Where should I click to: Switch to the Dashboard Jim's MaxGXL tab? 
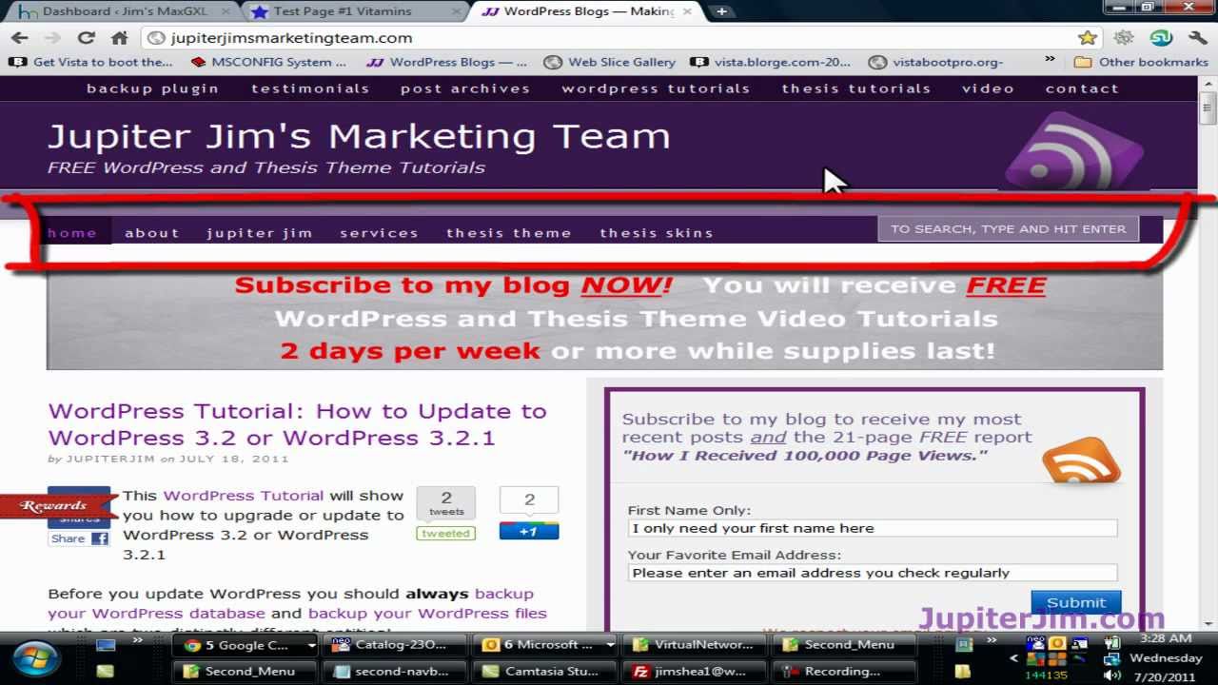(x=119, y=11)
